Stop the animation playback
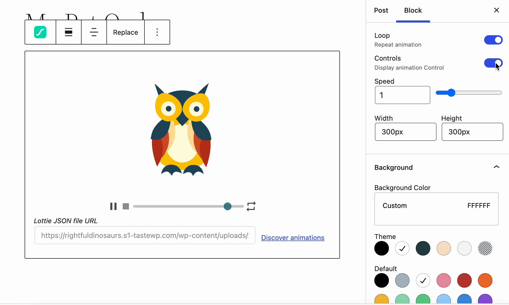 pyautogui.click(x=126, y=206)
